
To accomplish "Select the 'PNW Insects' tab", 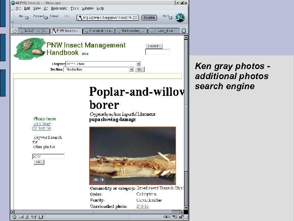I will (66, 31).
